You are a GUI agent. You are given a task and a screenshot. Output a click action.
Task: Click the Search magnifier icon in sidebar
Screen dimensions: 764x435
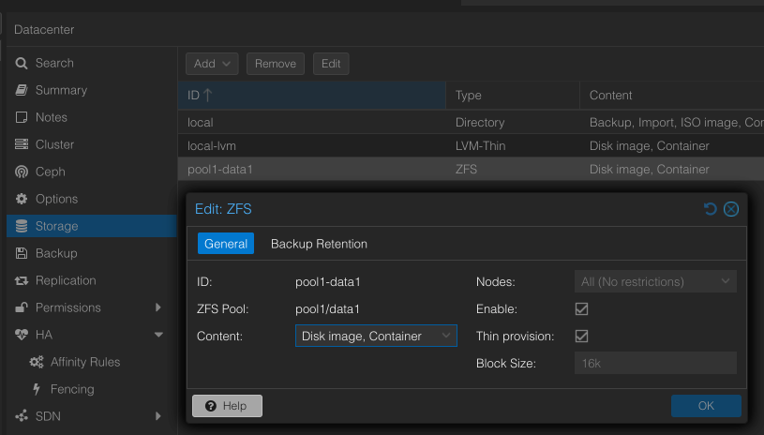[x=21, y=63]
